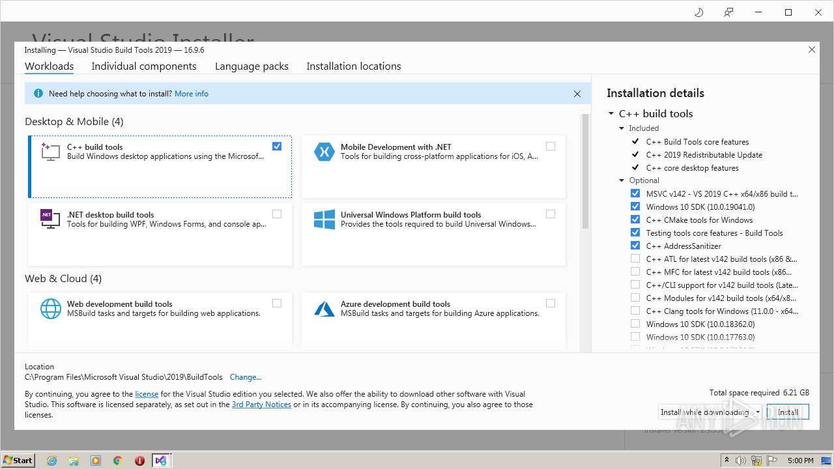
Task: Open the media player taskbar icon
Action: [x=96, y=461]
